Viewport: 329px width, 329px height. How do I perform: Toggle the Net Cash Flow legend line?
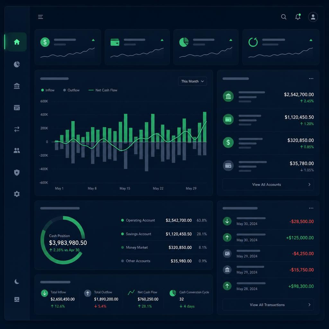click(103, 90)
